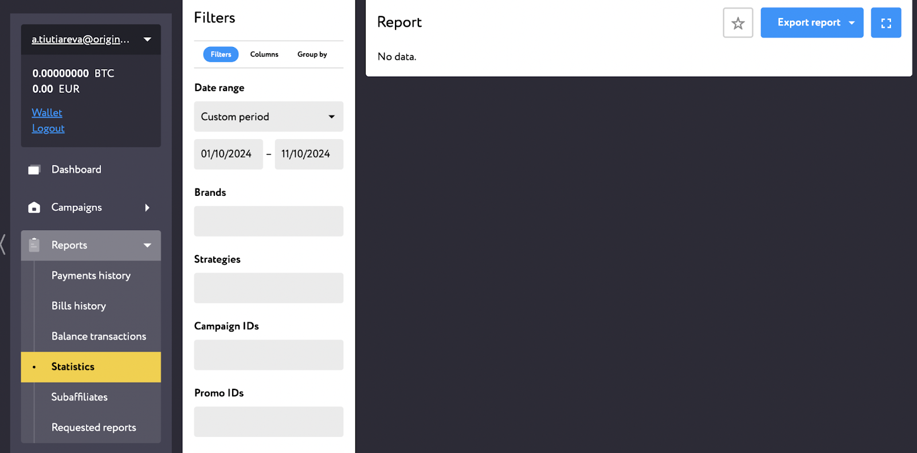
Task: Click the start date field 01/10/2024
Action: point(228,154)
